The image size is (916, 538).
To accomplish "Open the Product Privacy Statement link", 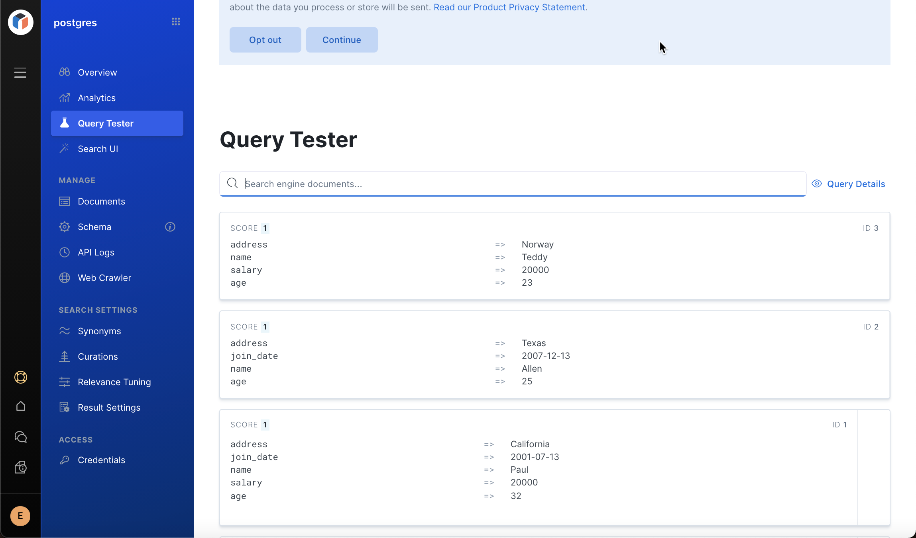I will (x=509, y=7).
